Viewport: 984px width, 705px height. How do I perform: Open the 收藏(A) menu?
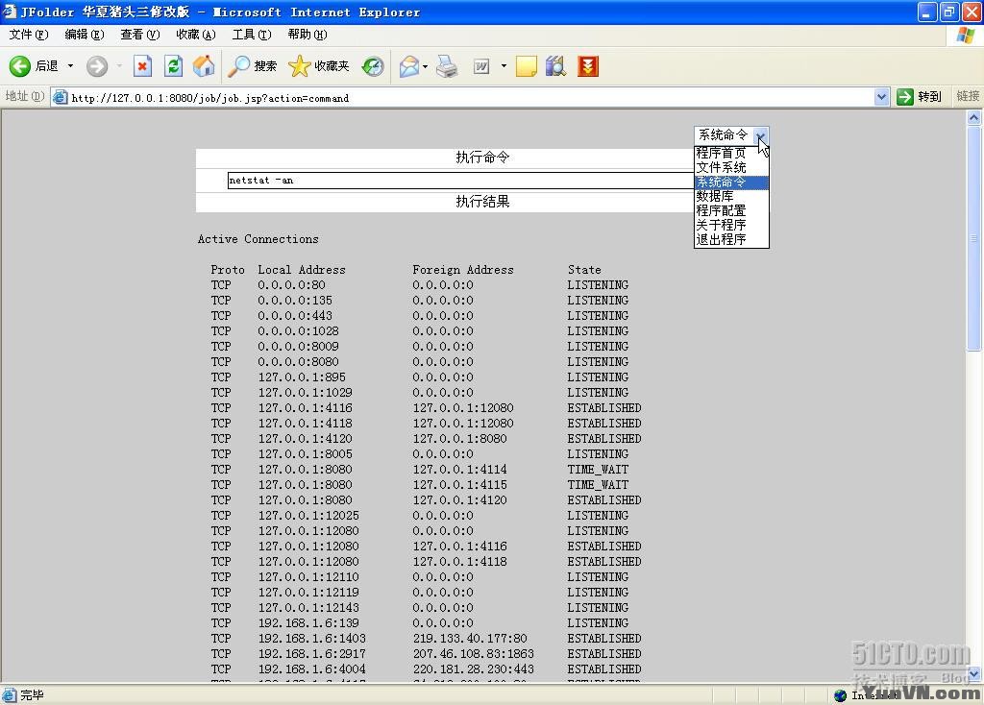click(x=196, y=35)
